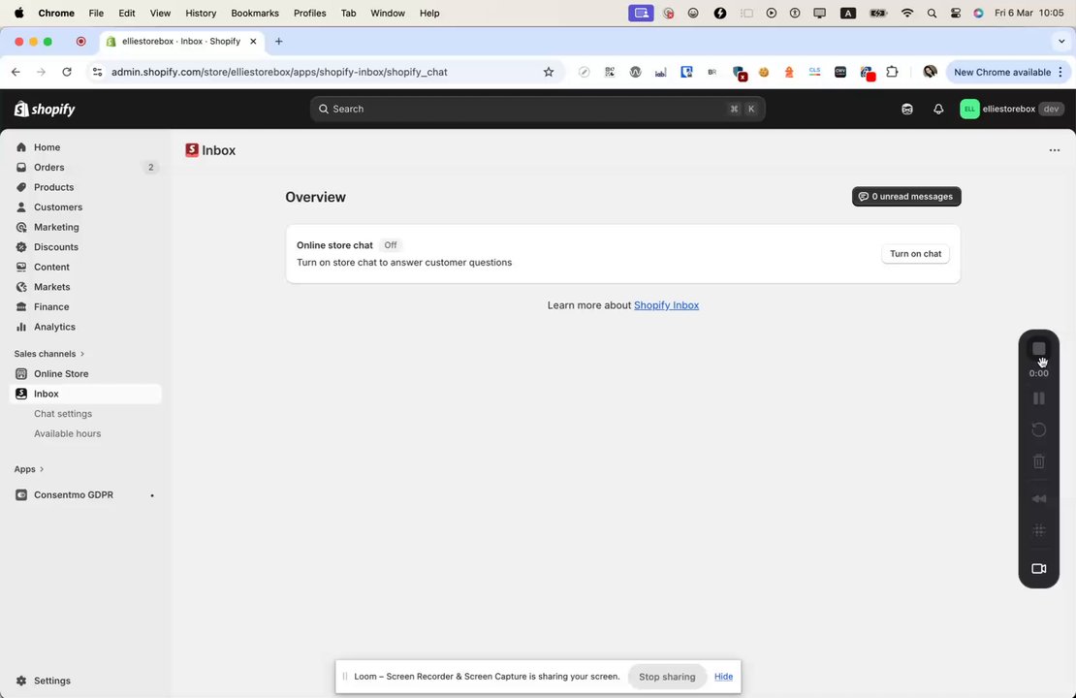1076x698 pixels.
Task: Click the Shopify logo
Action: (x=45, y=109)
